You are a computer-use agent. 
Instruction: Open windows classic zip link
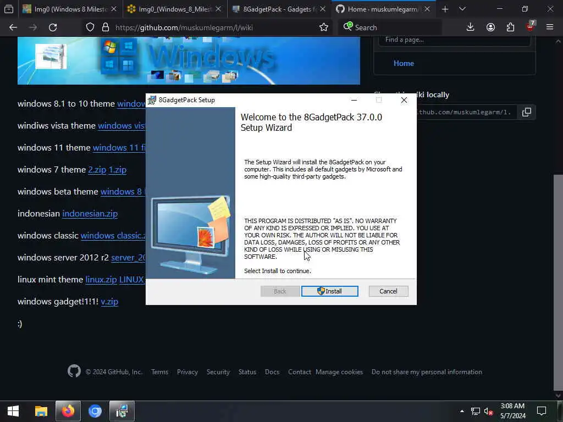113,235
